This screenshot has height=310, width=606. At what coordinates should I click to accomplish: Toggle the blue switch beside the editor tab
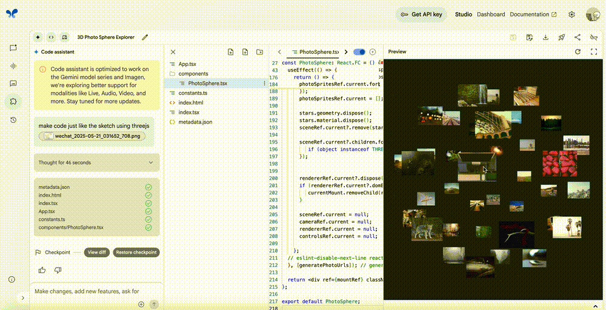pyautogui.click(x=359, y=52)
